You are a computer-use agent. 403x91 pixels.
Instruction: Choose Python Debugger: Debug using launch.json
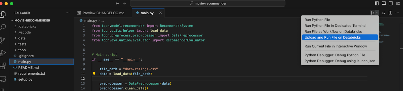point(340,61)
